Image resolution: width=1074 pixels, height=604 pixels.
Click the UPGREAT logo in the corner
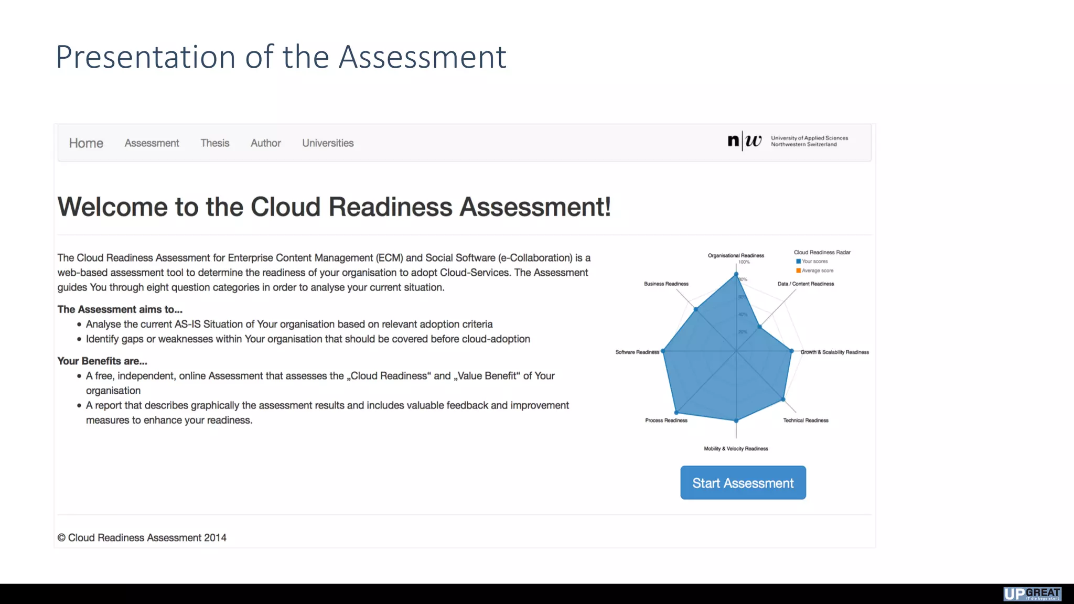[x=1032, y=594]
